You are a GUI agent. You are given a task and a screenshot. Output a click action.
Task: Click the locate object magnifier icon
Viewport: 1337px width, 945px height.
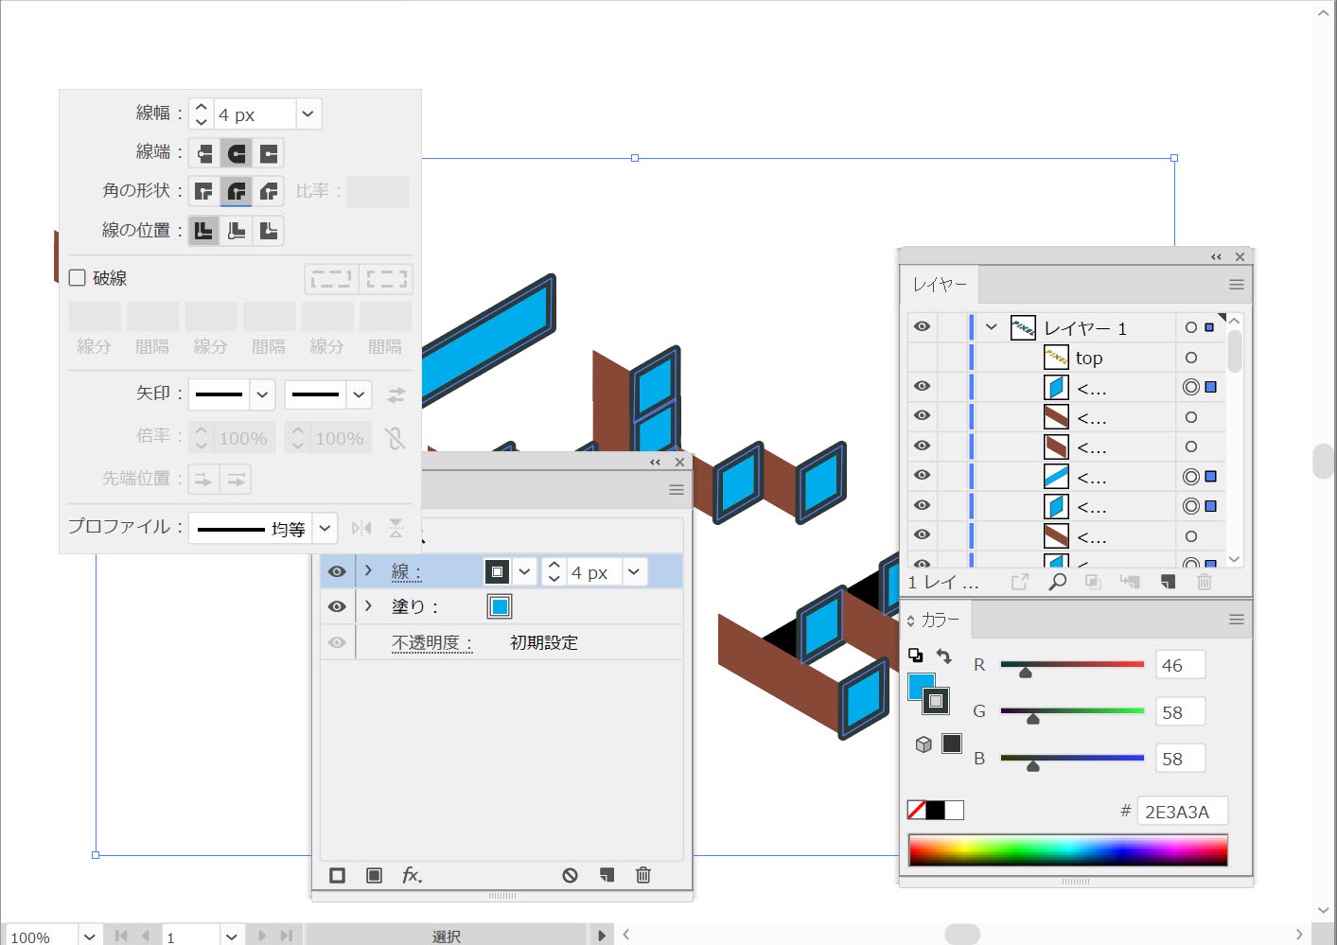pos(1057,582)
